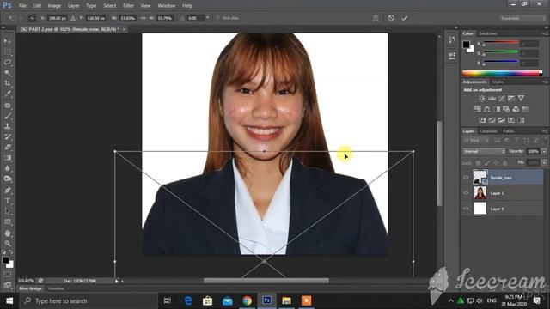Toggle lock all for layer
This screenshot has height=309, width=550.
pyautogui.click(x=504, y=163)
